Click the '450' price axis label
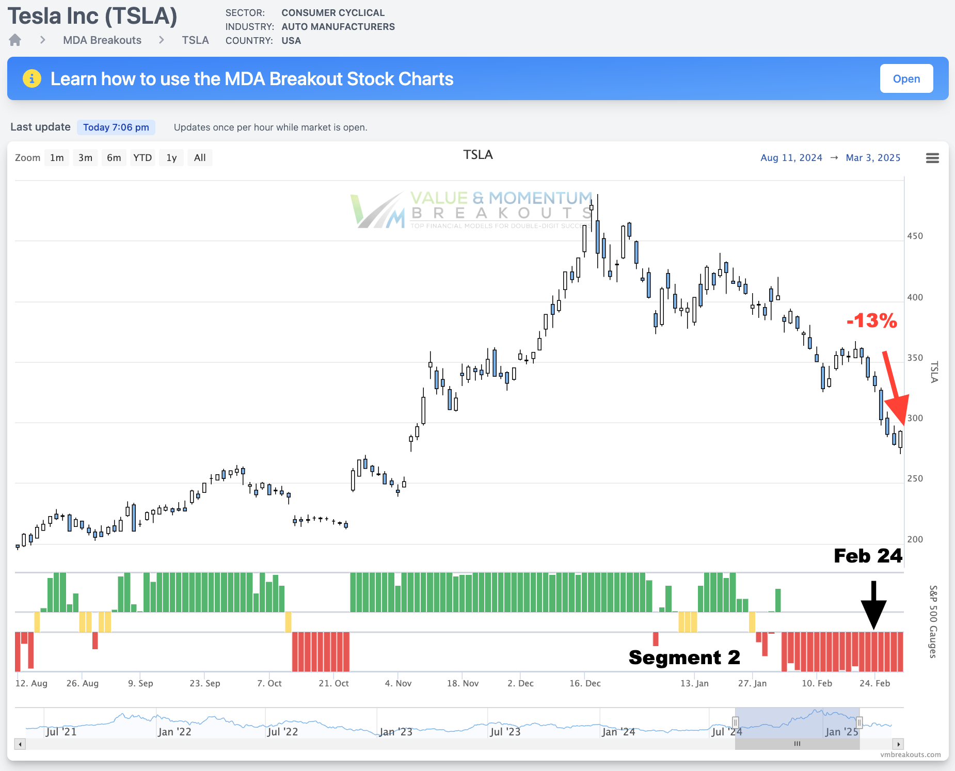Viewport: 955px width, 771px height. pos(915,236)
